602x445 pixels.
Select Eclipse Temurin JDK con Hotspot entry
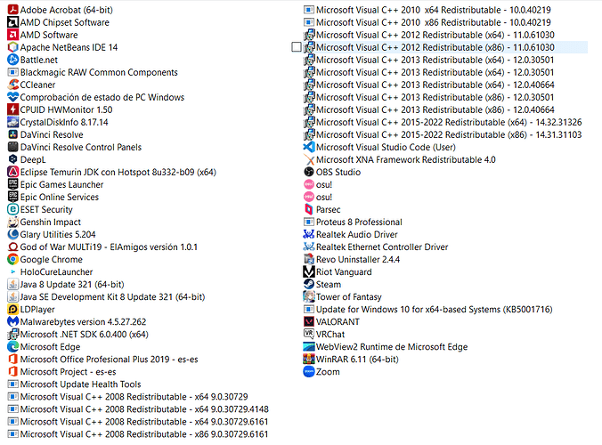pyautogui.click(x=111, y=172)
